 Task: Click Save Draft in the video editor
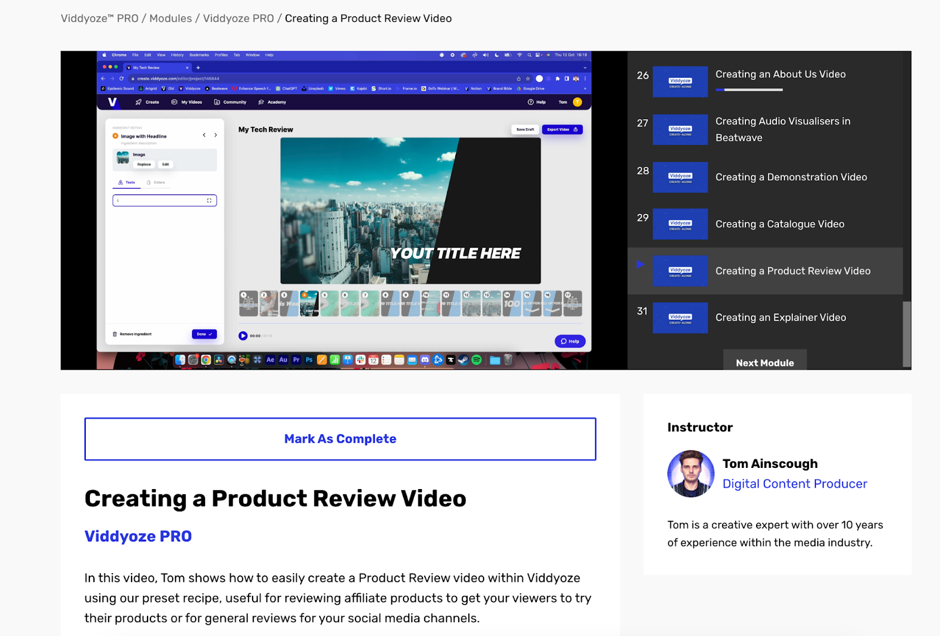click(525, 129)
